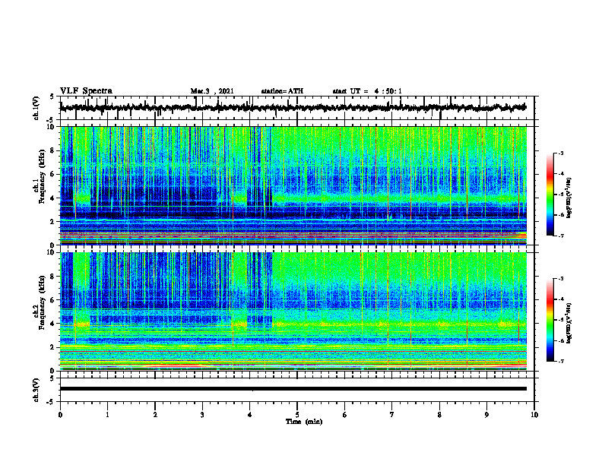The image size is (602, 465).
Task: Click time axis tick label "1"
Action: [x=107, y=415]
